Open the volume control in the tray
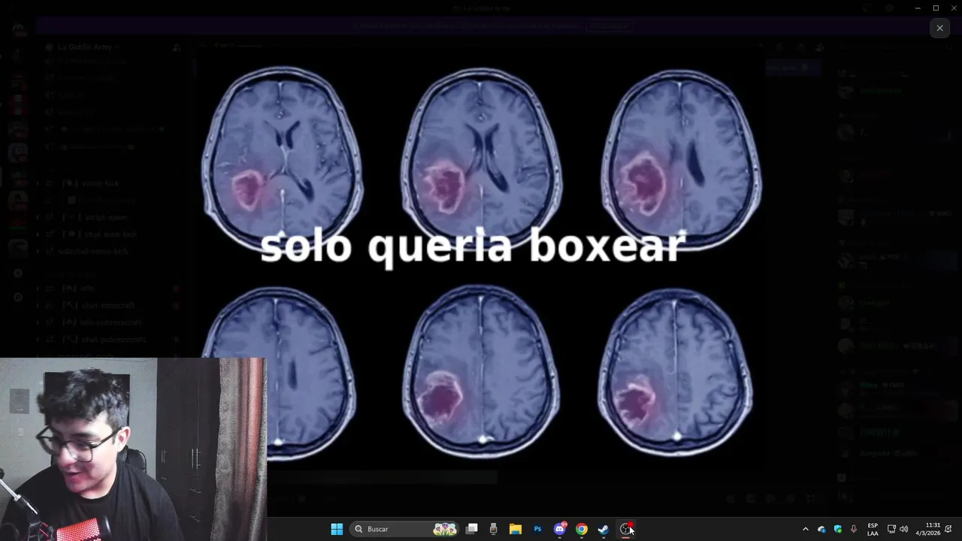The width and height of the screenshot is (962, 541). click(903, 529)
